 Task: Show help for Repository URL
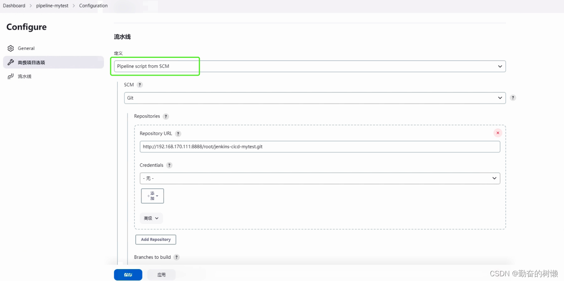pyautogui.click(x=178, y=134)
